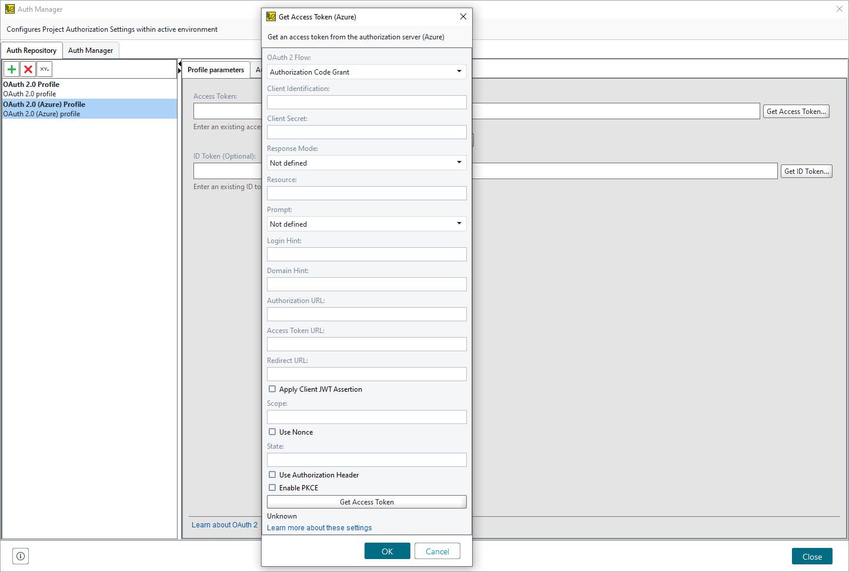The width and height of the screenshot is (849, 572).
Task: Add a new auth profile with the green plus
Action: coord(11,69)
